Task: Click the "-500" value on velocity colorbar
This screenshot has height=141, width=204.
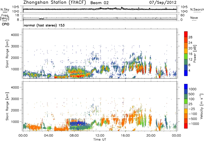Action: click(193, 119)
